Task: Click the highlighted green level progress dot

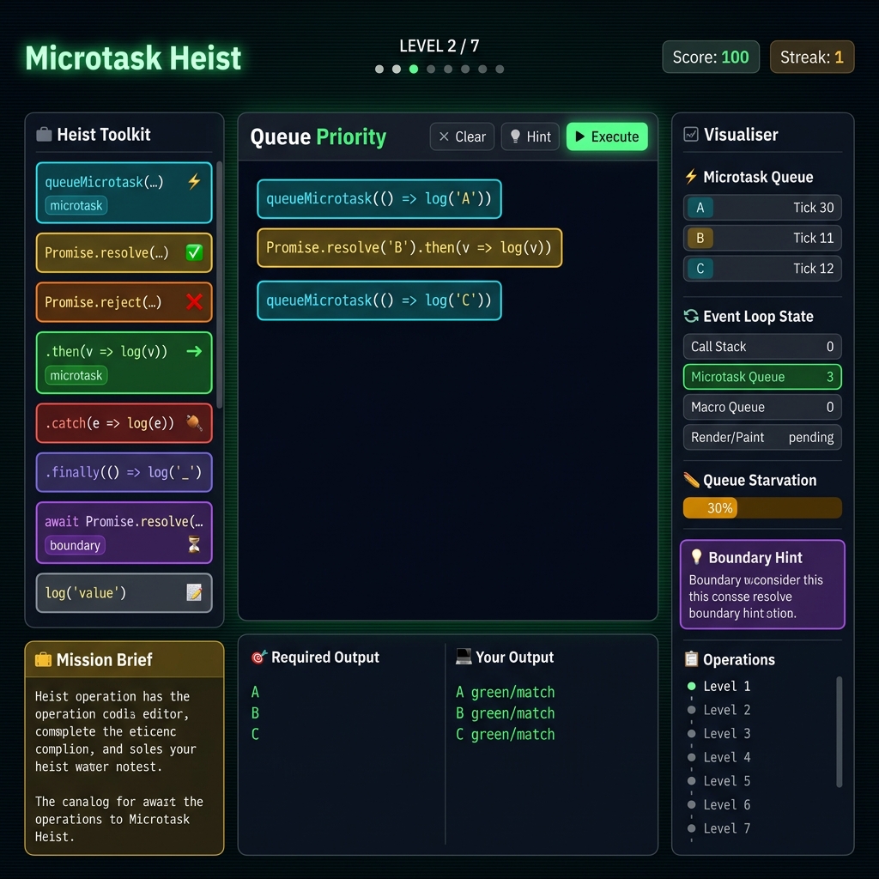Action: (414, 69)
